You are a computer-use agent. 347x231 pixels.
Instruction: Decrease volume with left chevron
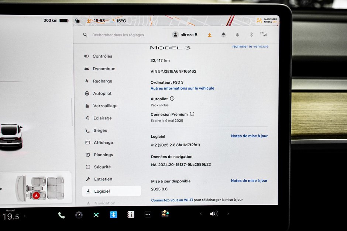[201, 214]
